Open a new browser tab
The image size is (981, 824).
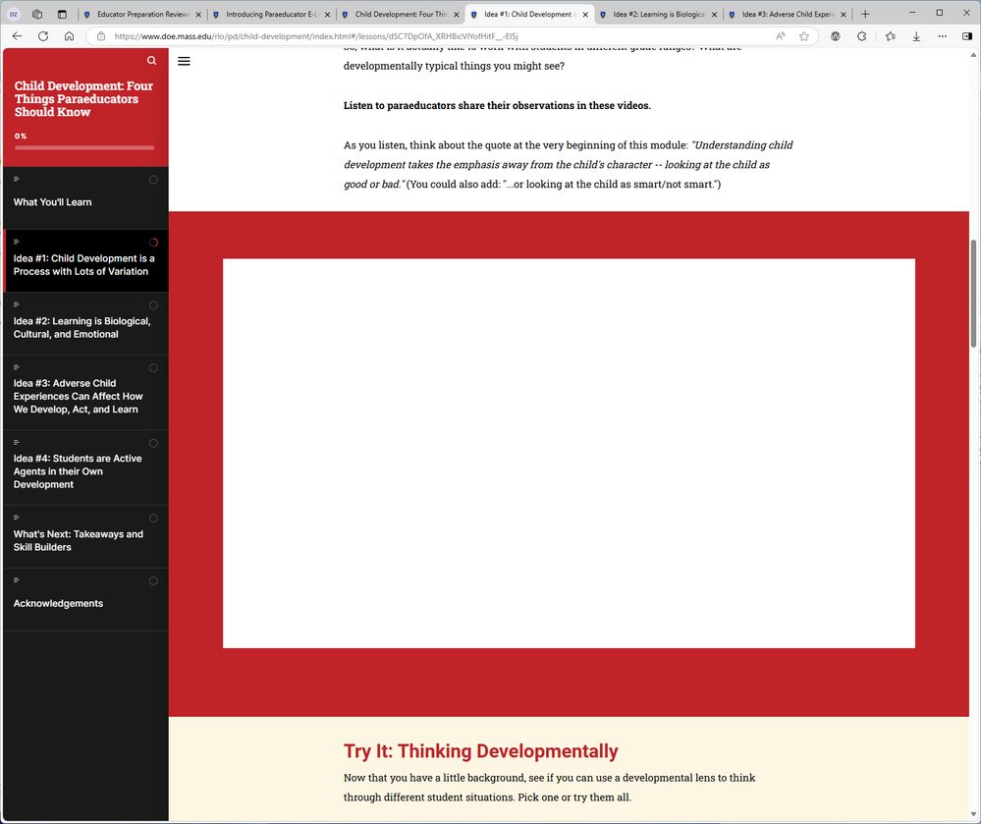click(865, 14)
